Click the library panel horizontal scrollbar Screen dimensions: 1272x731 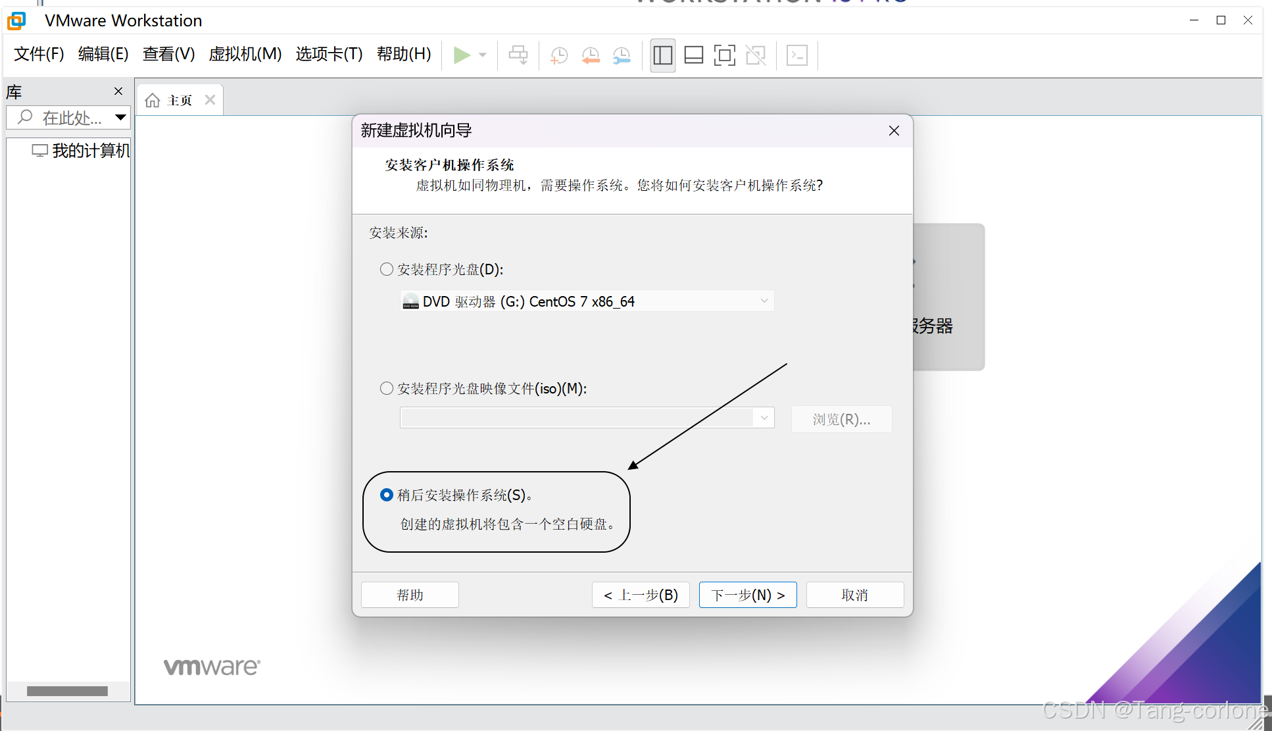pos(67,691)
